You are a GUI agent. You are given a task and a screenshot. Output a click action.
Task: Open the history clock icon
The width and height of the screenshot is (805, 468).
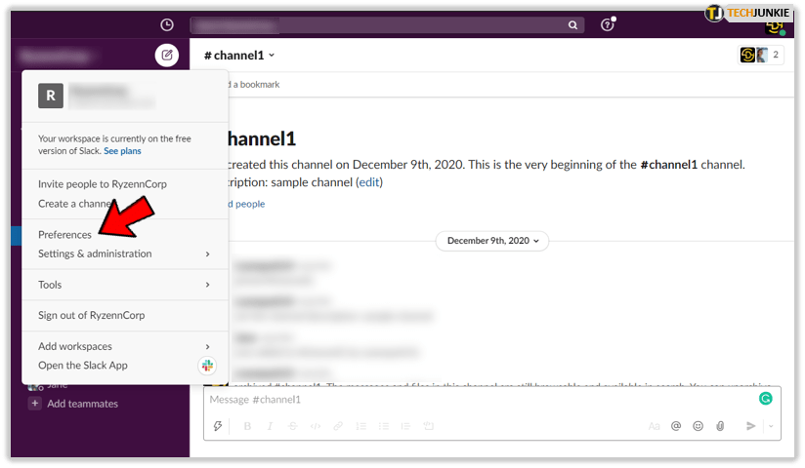coord(167,24)
